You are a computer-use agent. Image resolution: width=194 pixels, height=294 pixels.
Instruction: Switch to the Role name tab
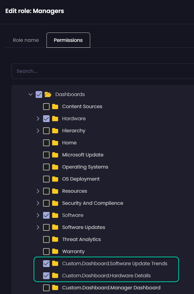click(26, 40)
